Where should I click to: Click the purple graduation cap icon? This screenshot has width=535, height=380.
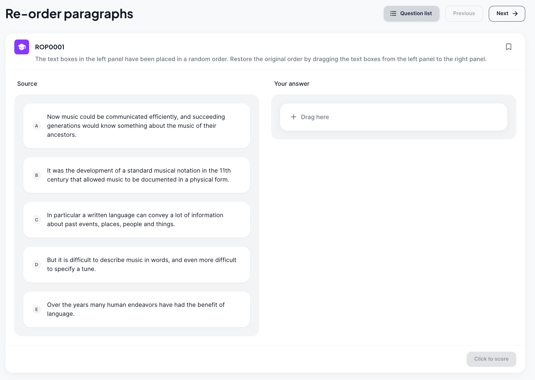(22, 47)
